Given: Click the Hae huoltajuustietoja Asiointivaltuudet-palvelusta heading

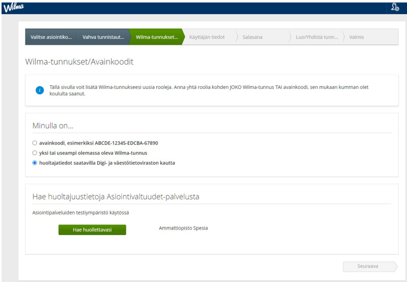Looking at the screenshot, I should (x=116, y=197).
